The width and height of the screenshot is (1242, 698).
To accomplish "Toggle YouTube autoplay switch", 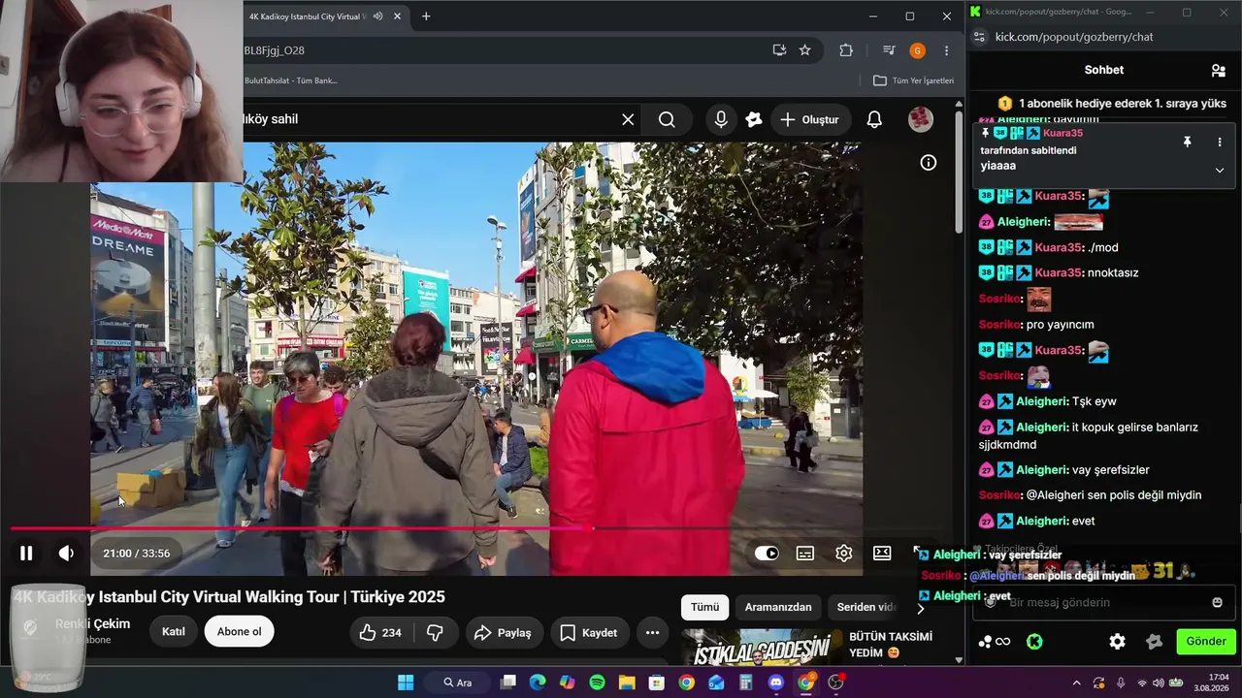I will pos(767,554).
